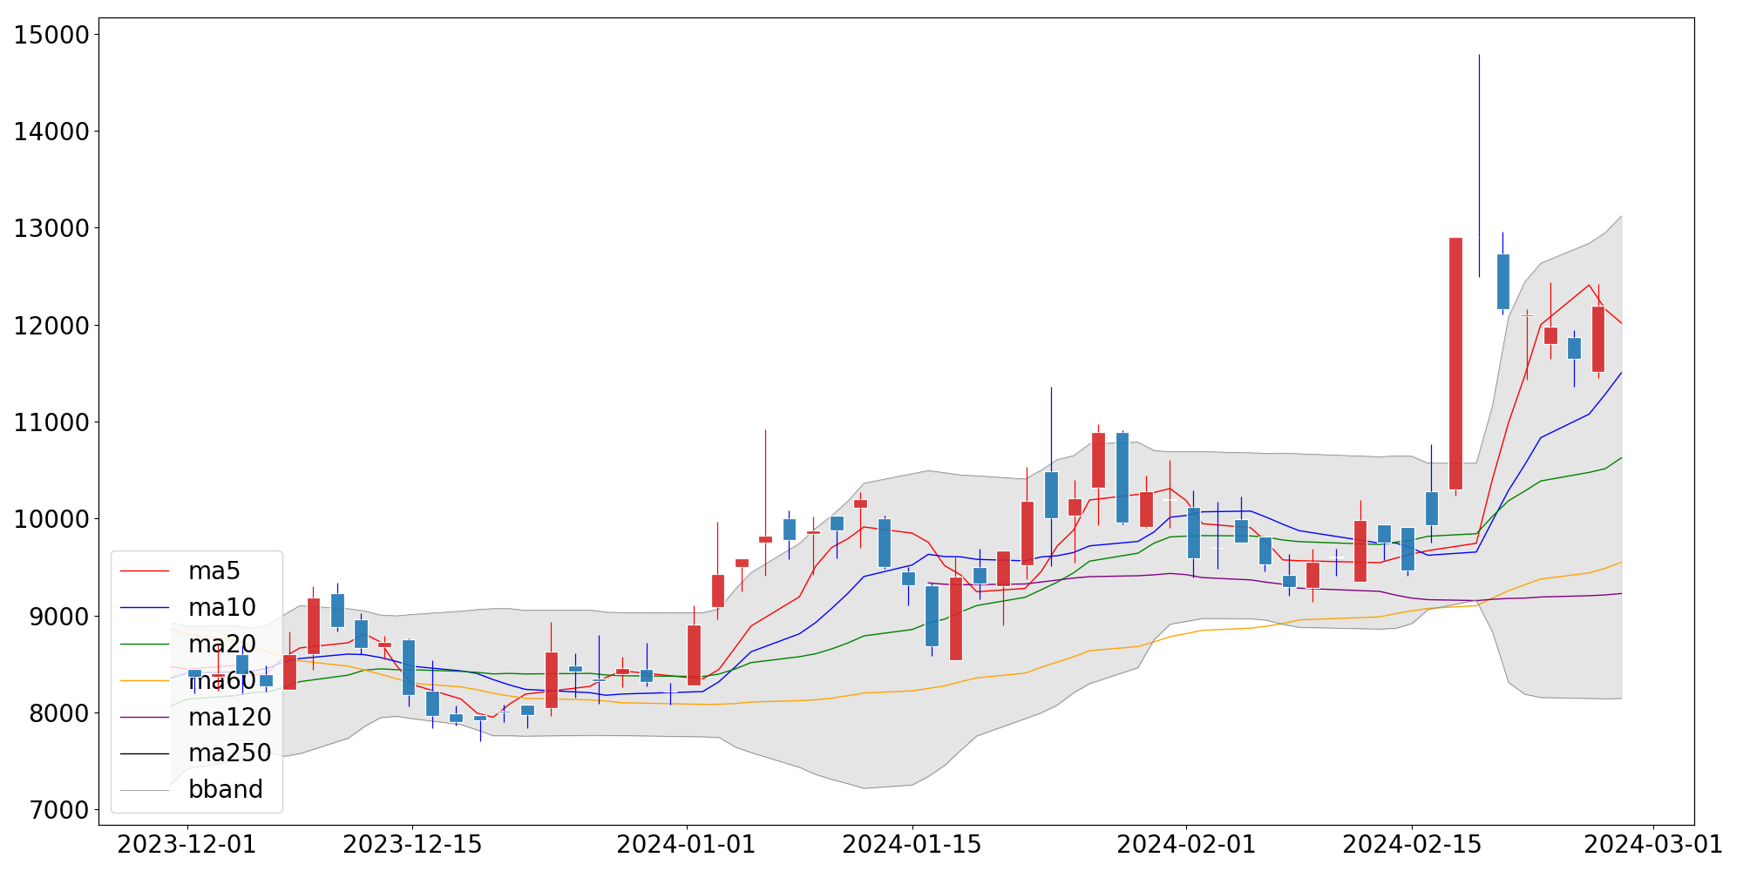Click the 2024-02-01 x-axis date label

pyautogui.click(x=1186, y=845)
